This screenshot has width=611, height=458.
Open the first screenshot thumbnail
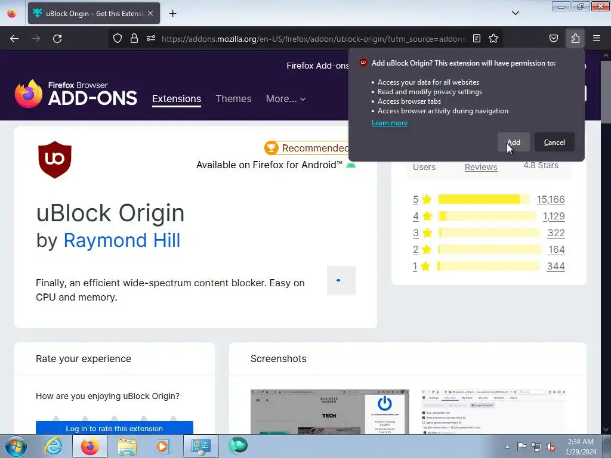click(x=329, y=411)
